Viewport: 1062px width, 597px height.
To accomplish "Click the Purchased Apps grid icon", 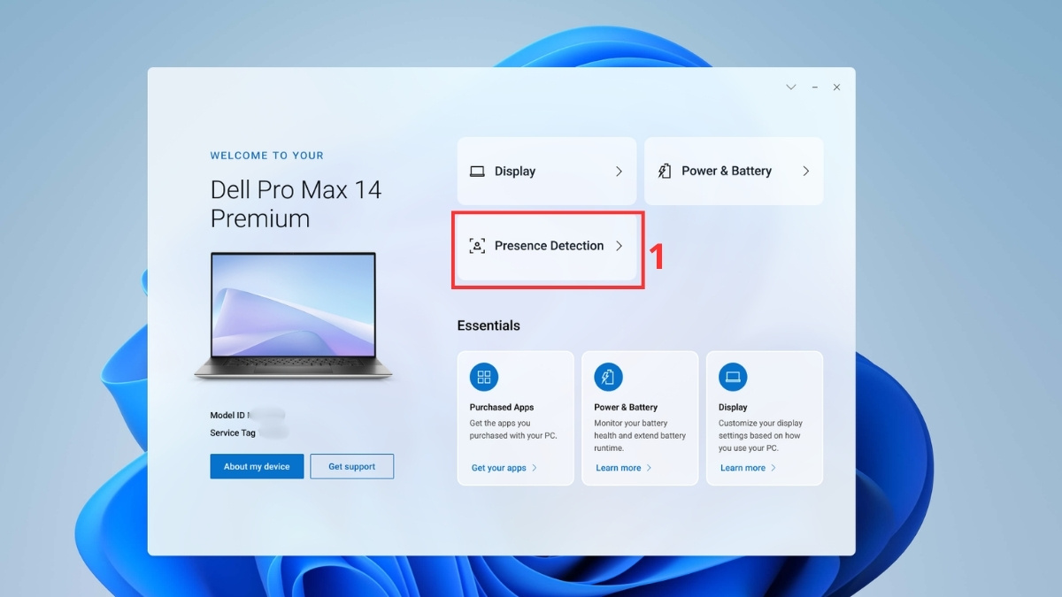I will pos(484,377).
